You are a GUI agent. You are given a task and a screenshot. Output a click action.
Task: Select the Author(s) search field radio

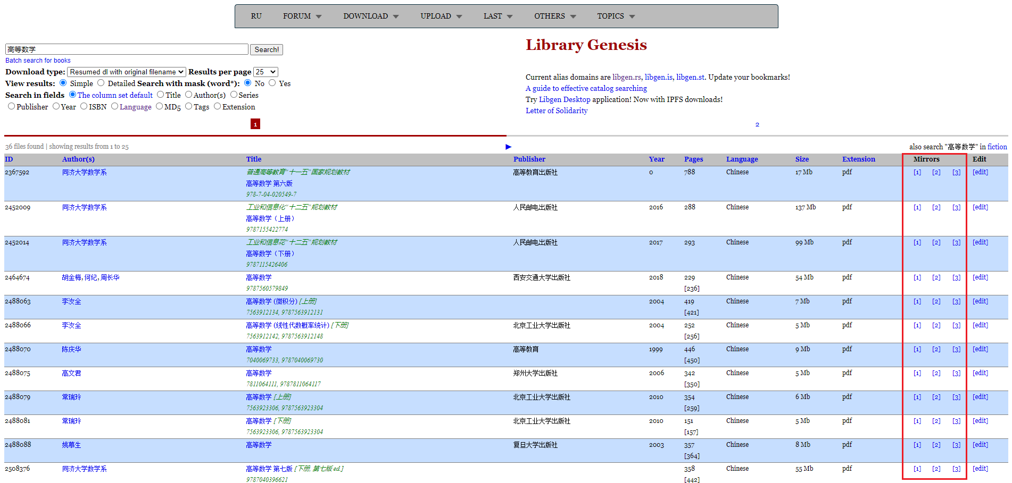pyautogui.click(x=188, y=95)
